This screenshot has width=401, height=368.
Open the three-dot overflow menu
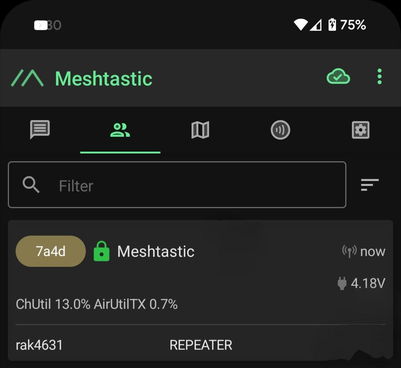(379, 76)
